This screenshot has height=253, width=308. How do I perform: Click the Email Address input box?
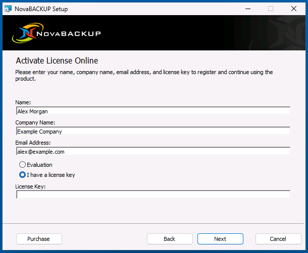point(153,151)
